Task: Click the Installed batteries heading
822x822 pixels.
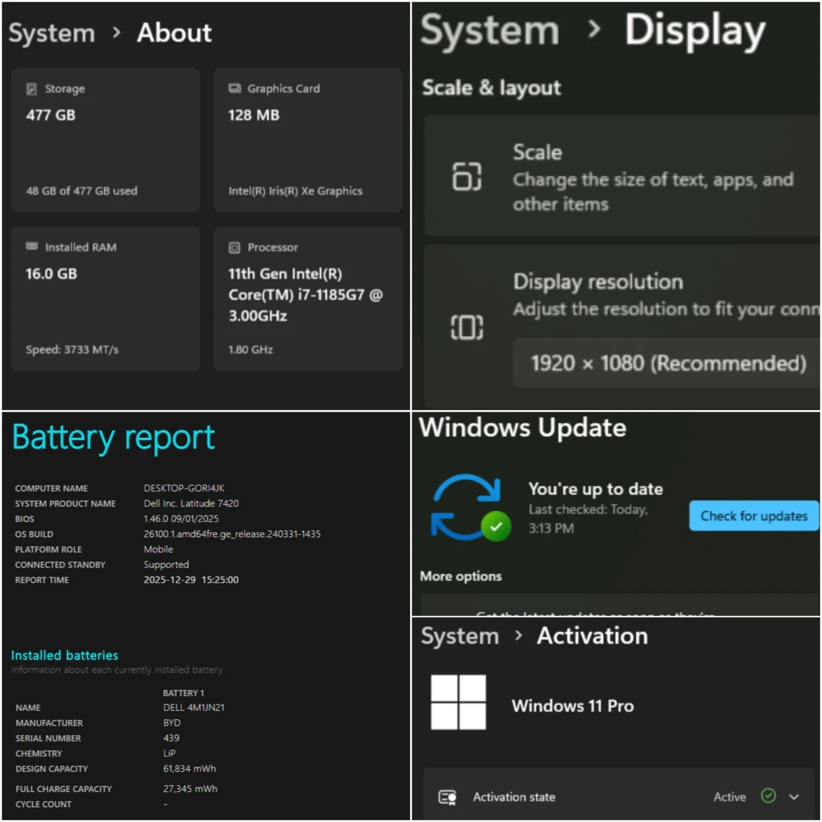Action: [65, 655]
